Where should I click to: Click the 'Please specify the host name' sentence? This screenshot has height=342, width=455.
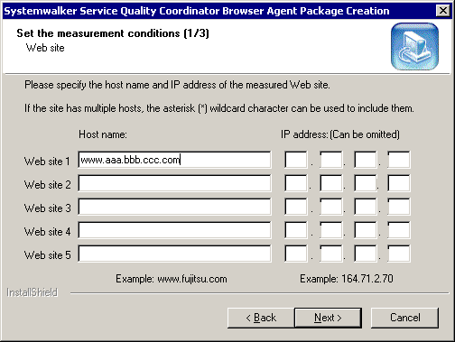(177, 85)
